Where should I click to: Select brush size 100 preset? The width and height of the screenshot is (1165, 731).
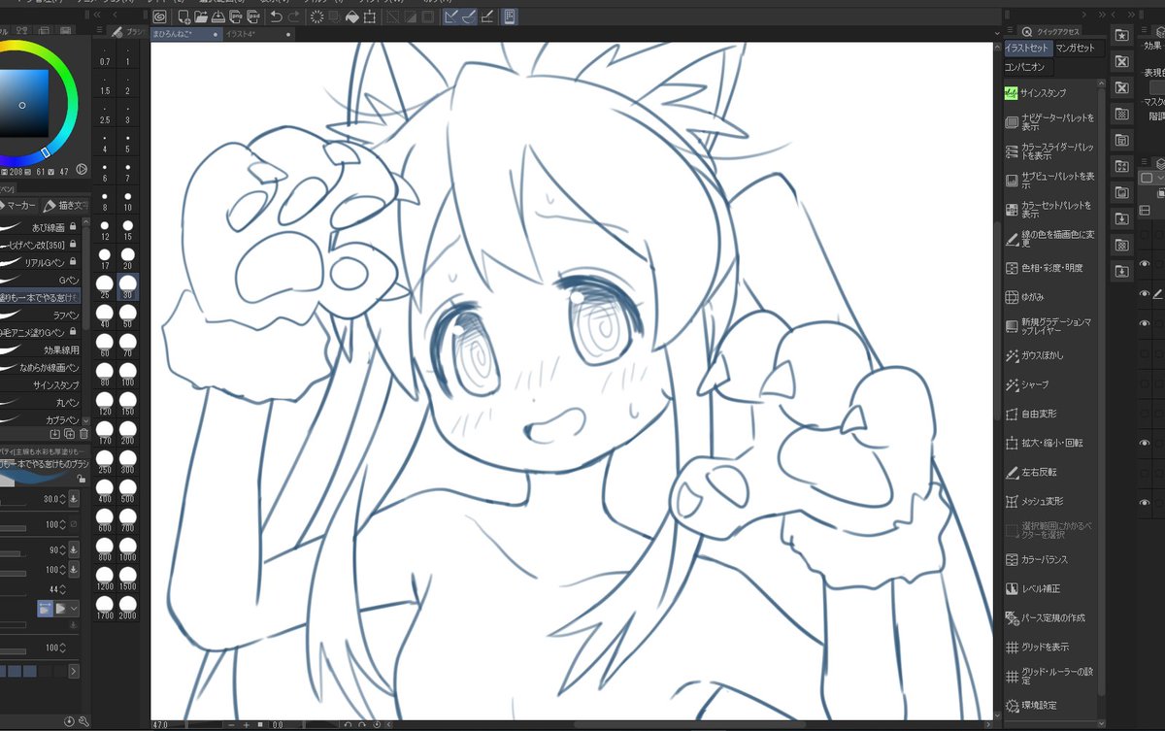(x=128, y=373)
